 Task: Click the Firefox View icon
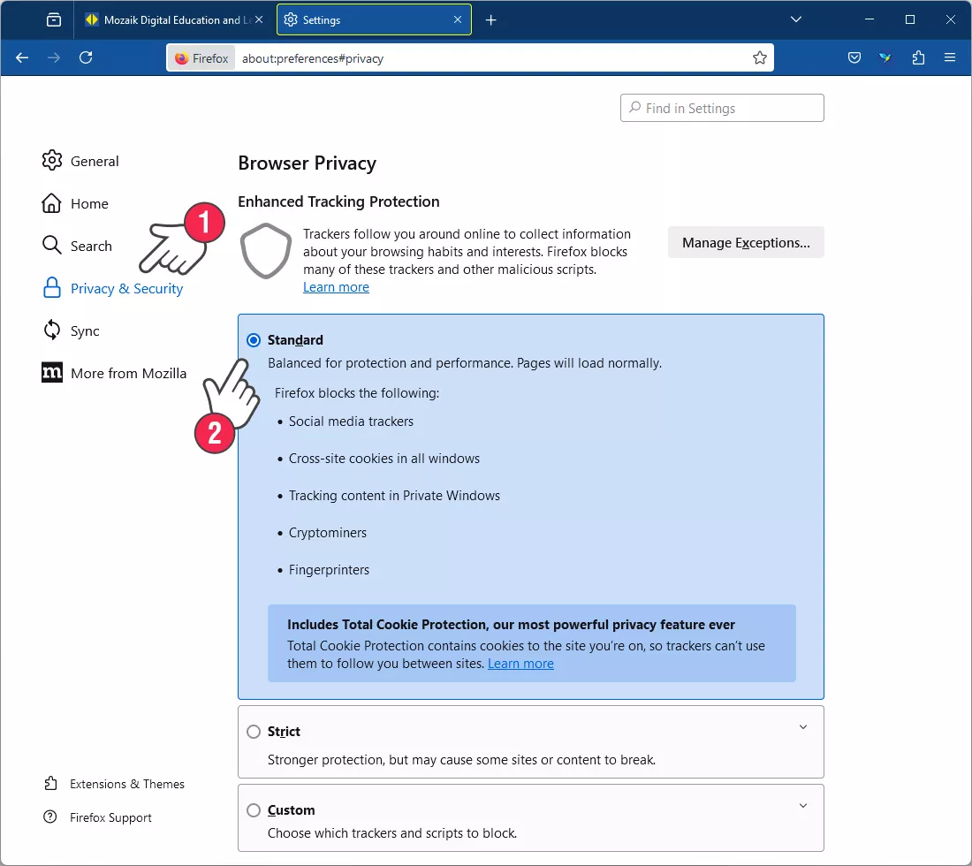[x=54, y=19]
